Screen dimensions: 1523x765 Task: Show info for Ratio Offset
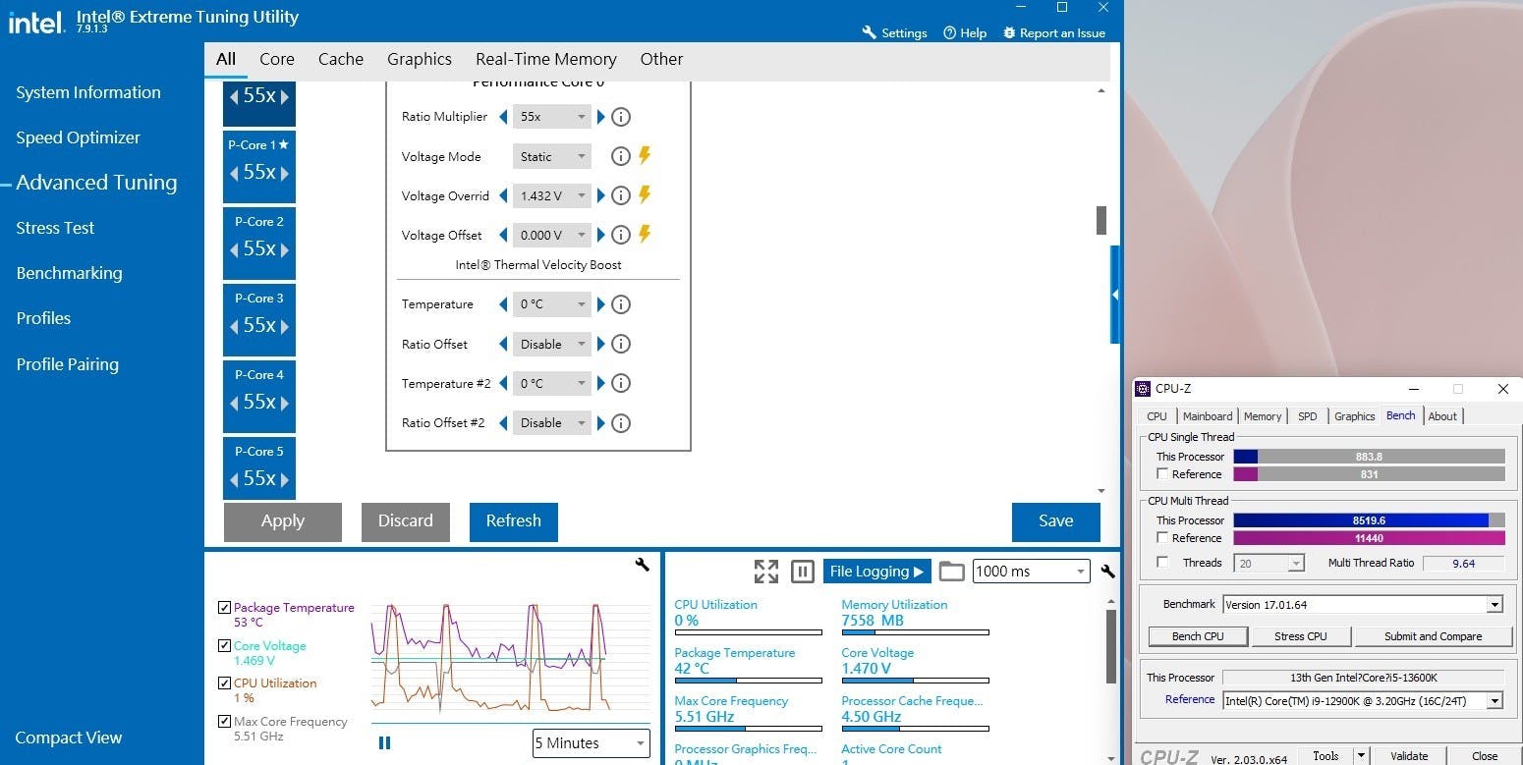pos(621,344)
